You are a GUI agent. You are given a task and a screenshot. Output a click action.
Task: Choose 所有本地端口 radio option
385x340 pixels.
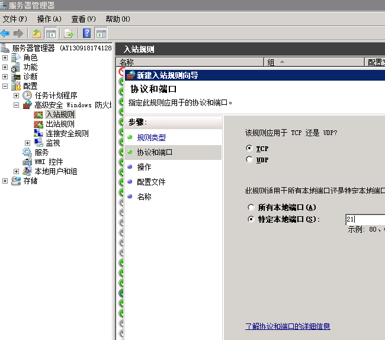[x=251, y=207]
